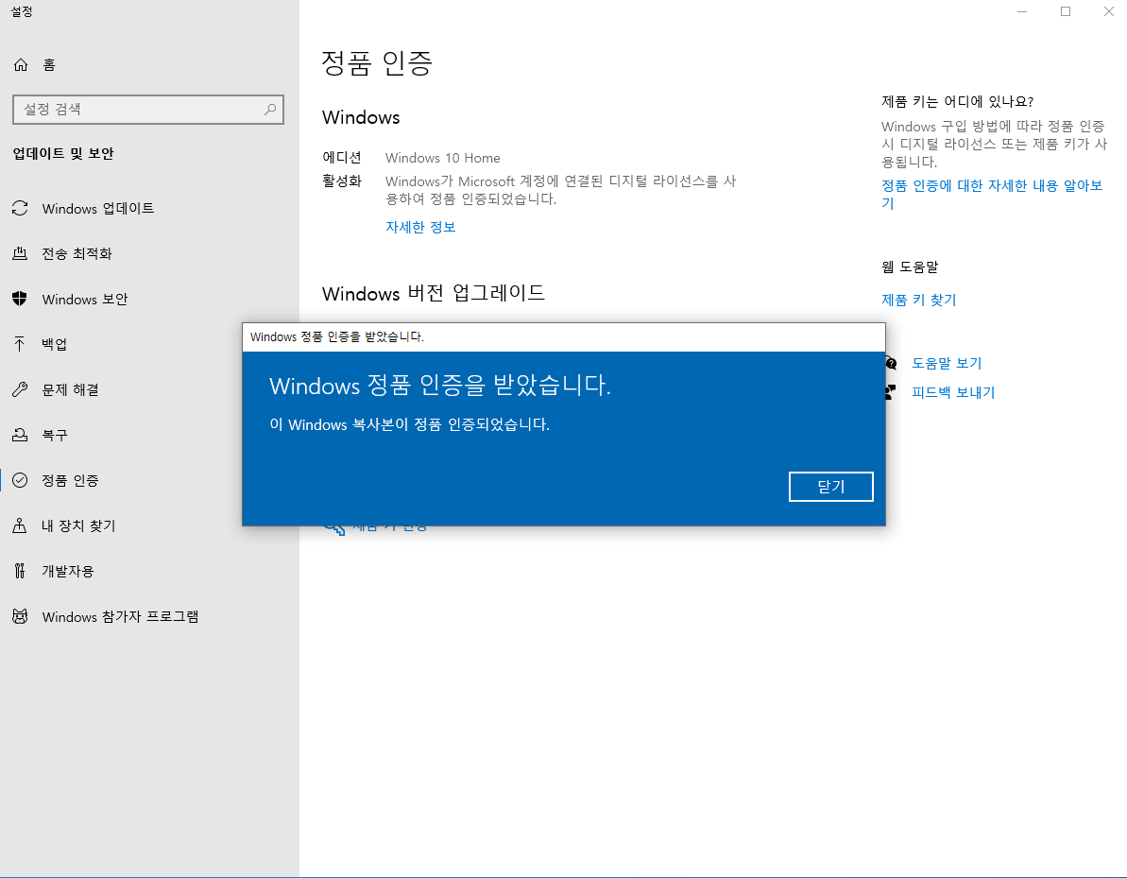Viewport: 1127px width, 878px height.
Task: Select 정품 인증 sidebar entry
Action: click(x=121, y=480)
